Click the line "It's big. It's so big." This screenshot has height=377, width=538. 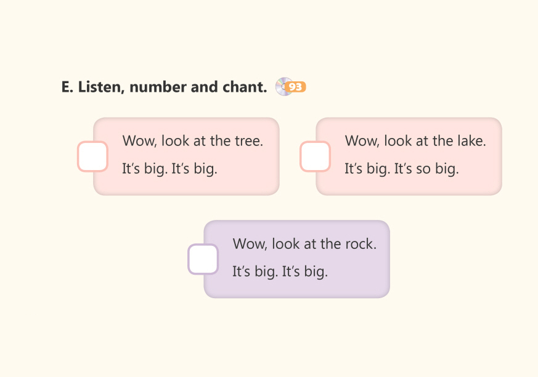coord(401,169)
